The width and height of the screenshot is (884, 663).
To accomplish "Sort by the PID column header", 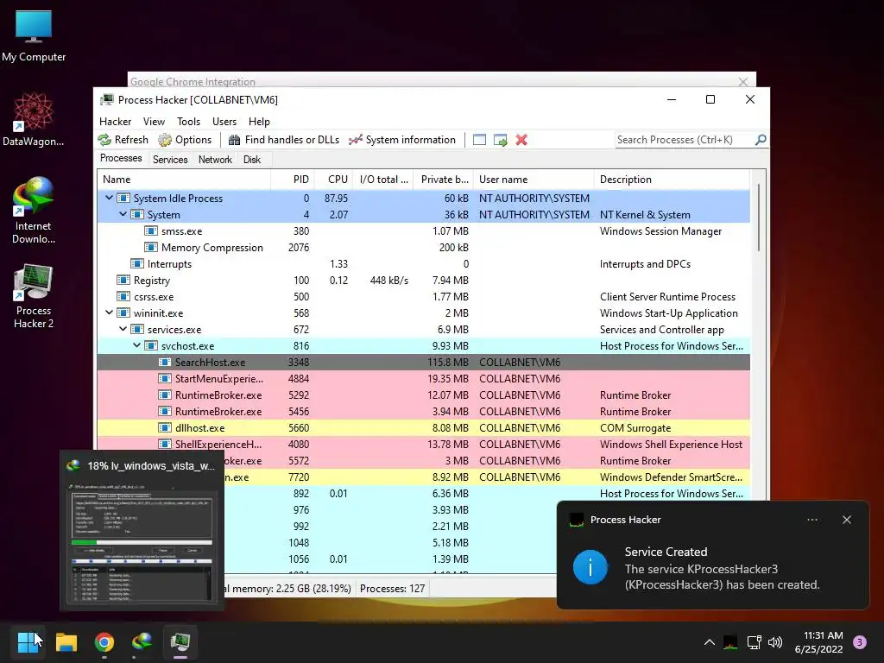I will click(293, 180).
